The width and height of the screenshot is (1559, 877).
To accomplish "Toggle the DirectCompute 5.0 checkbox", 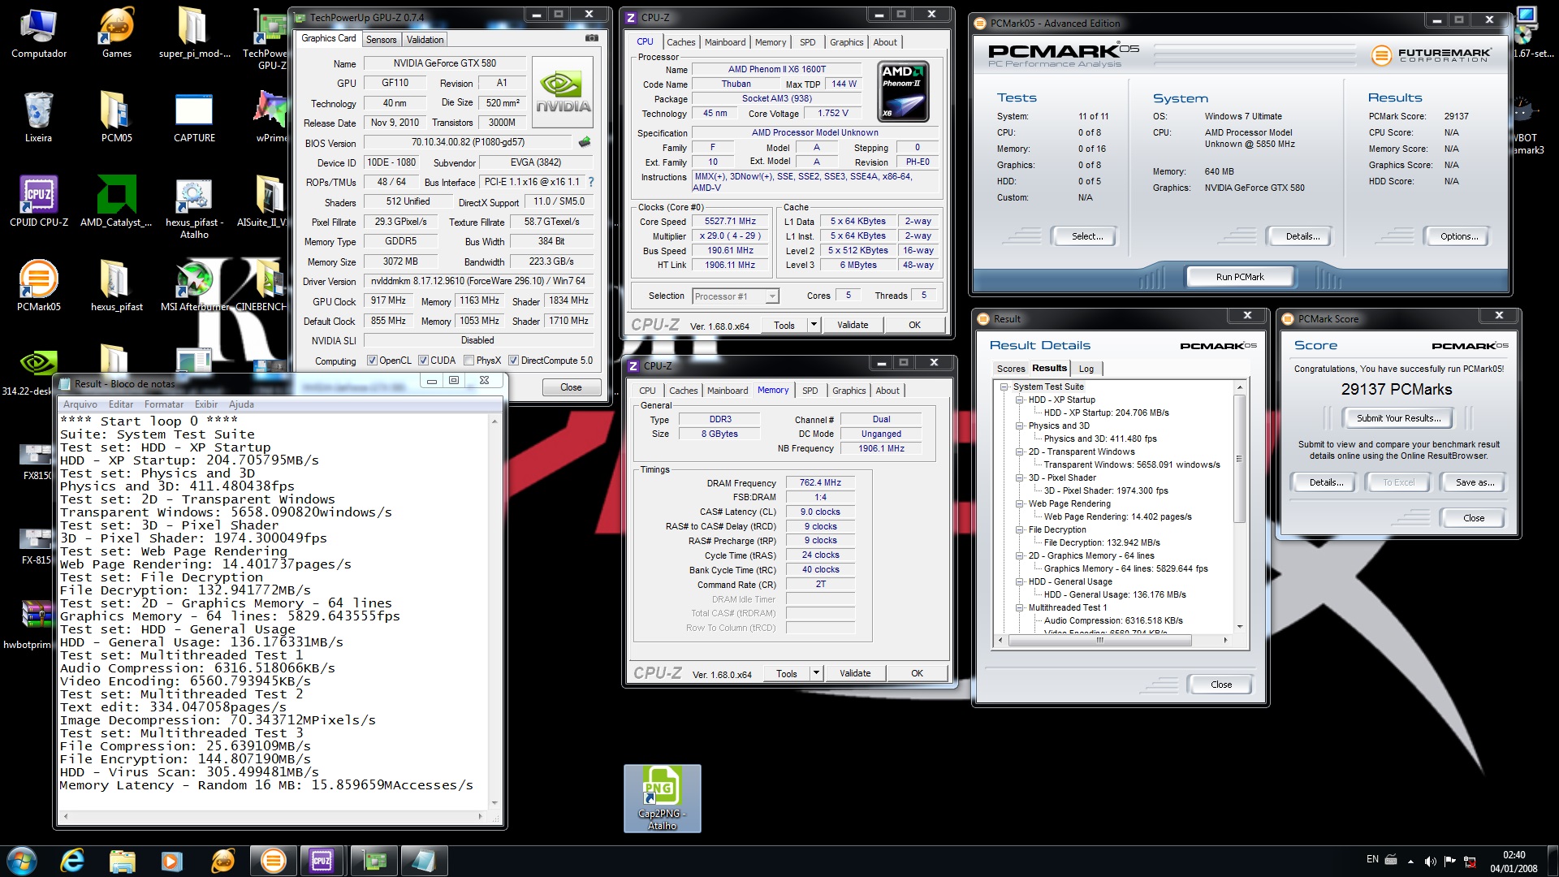I will pos(513,361).
